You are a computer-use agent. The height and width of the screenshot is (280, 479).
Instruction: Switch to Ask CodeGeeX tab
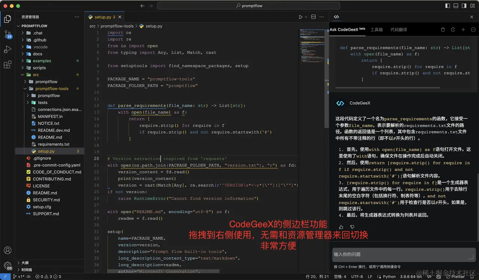click(347, 29)
